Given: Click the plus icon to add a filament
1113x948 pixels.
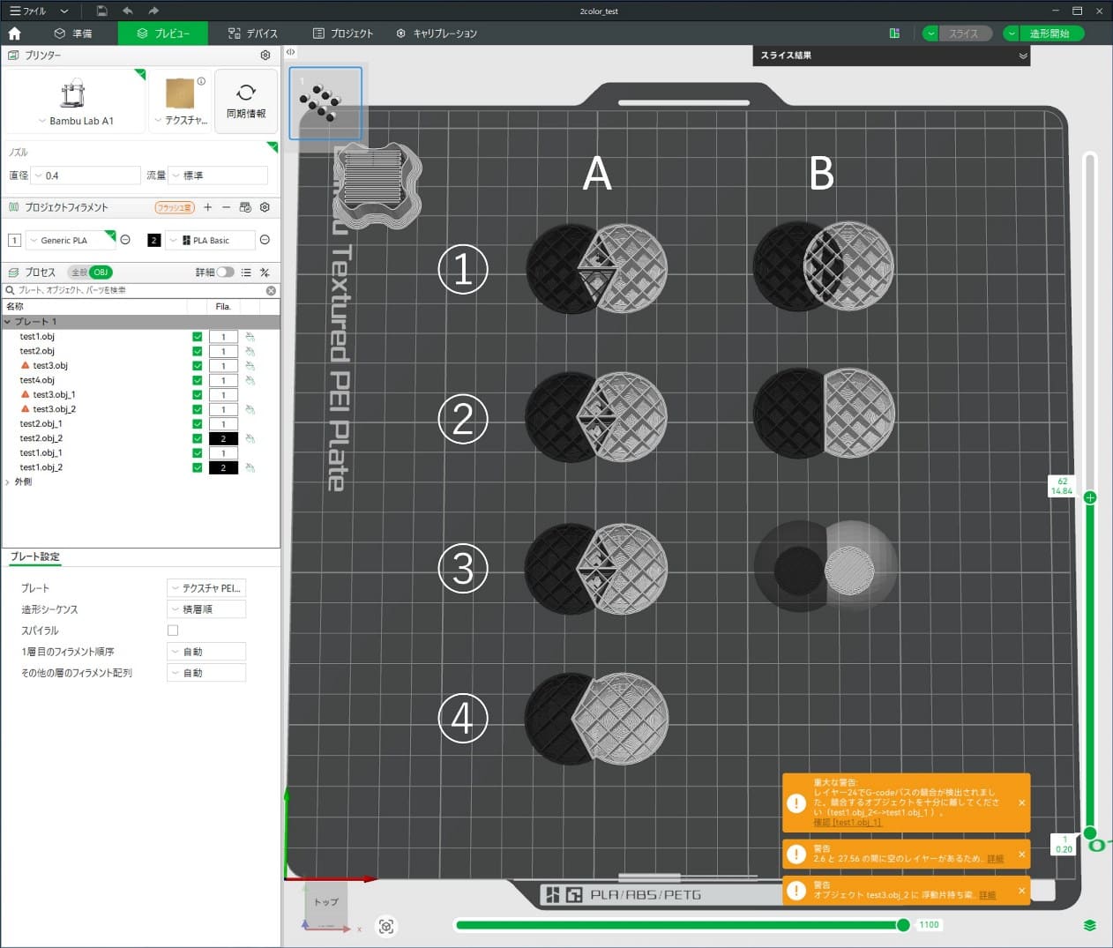Looking at the screenshot, I should [x=208, y=207].
